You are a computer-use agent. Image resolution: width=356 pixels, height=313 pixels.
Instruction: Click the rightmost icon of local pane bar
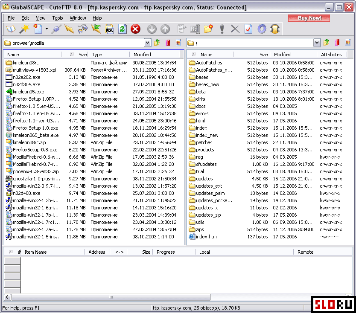coord(179,43)
